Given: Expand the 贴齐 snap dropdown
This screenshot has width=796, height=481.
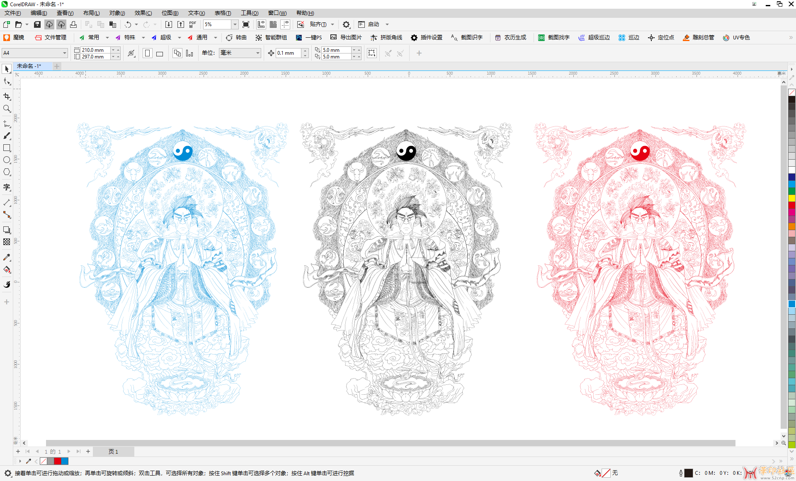Looking at the screenshot, I should pyautogui.click(x=332, y=24).
